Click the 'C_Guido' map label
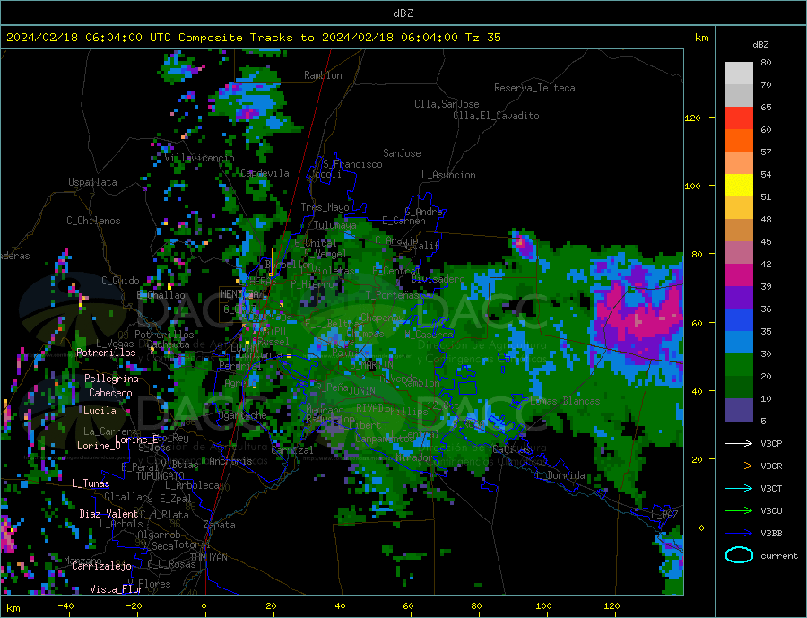Screen dimensions: 807x618 coord(120,281)
